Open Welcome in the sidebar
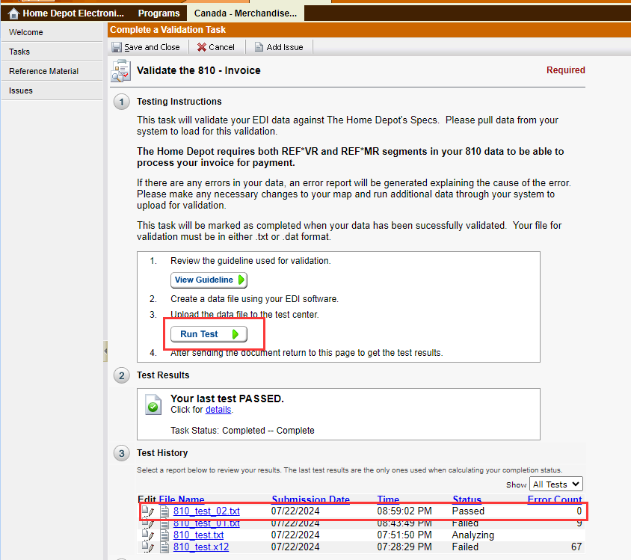This screenshot has width=631, height=560. [x=52, y=32]
